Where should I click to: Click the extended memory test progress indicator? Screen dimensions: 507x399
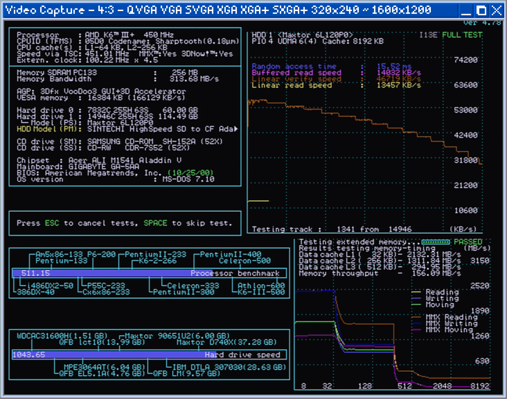coord(436,242)
